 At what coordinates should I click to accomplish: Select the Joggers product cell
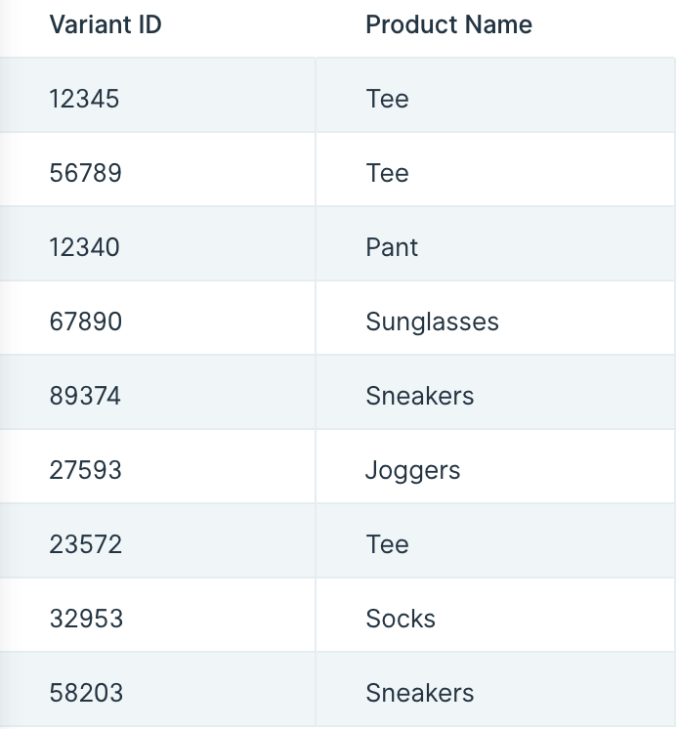(x=495, y=466)
